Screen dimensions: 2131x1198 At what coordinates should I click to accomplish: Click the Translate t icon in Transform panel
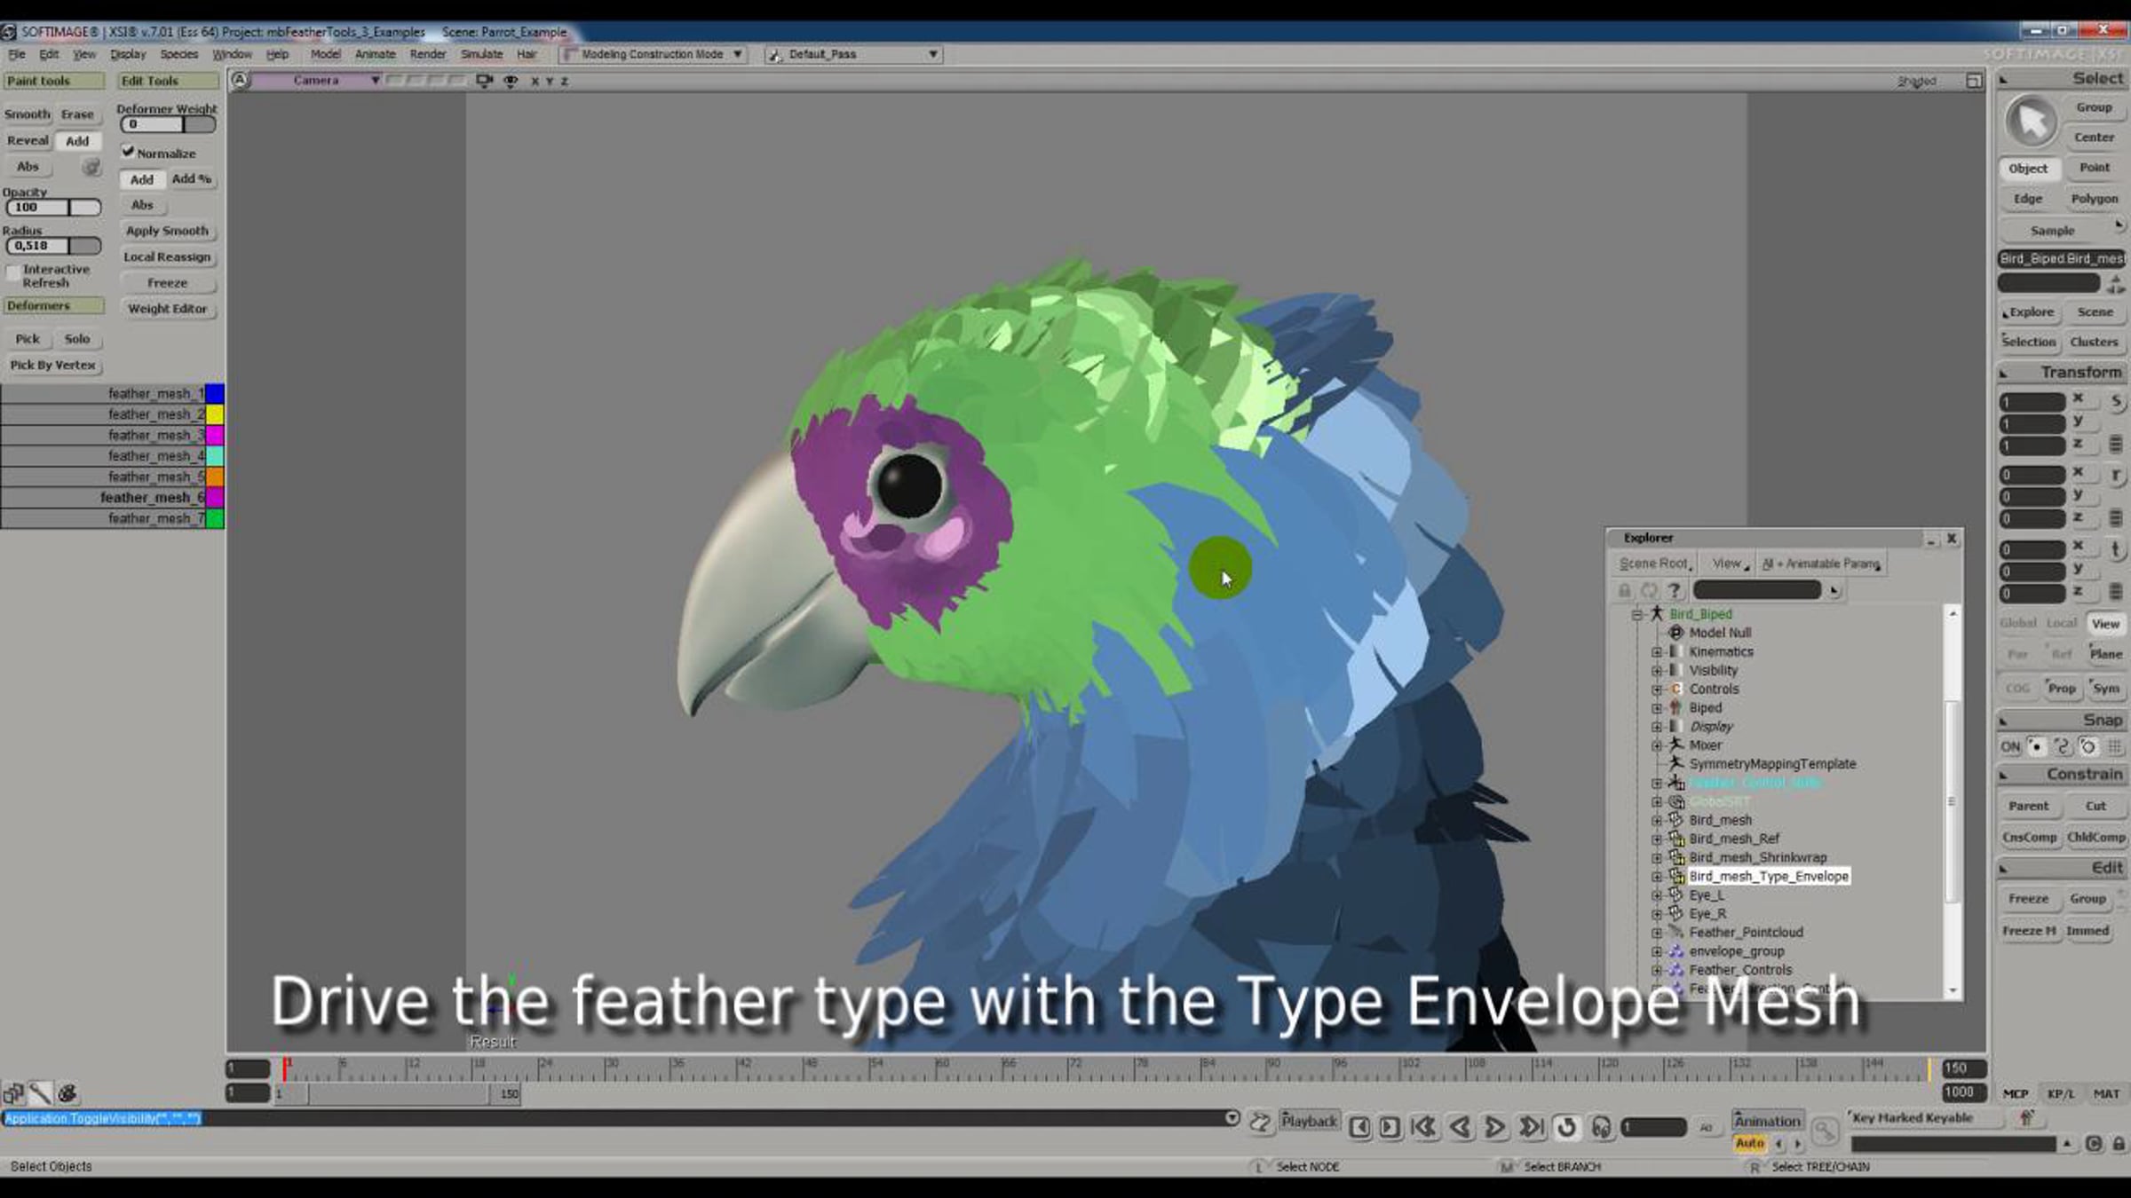[x=2116, y=550]
